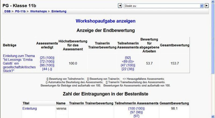
Task: Open completed assessment {25 (100)}
Action: tap(47, 58)
